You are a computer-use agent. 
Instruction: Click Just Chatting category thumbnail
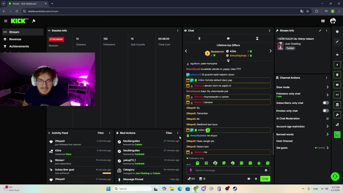pos(280,46)
